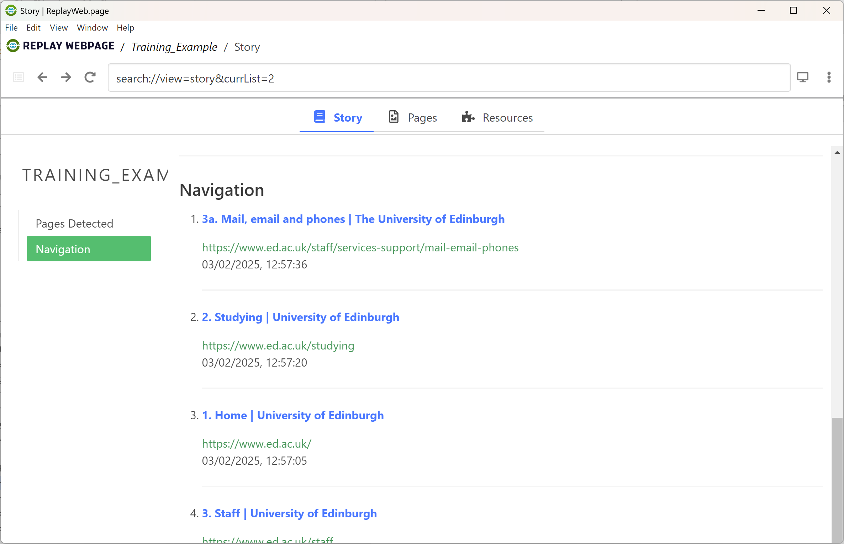Open the Resources tab
This screenshot has height=544, width=844.
tap(497, 117)
